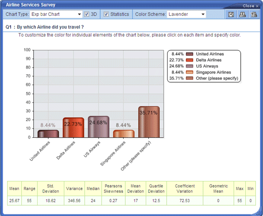Click 'Other (please specify)' x-axis label
The image size is (263, 216).
coord(136,156)
